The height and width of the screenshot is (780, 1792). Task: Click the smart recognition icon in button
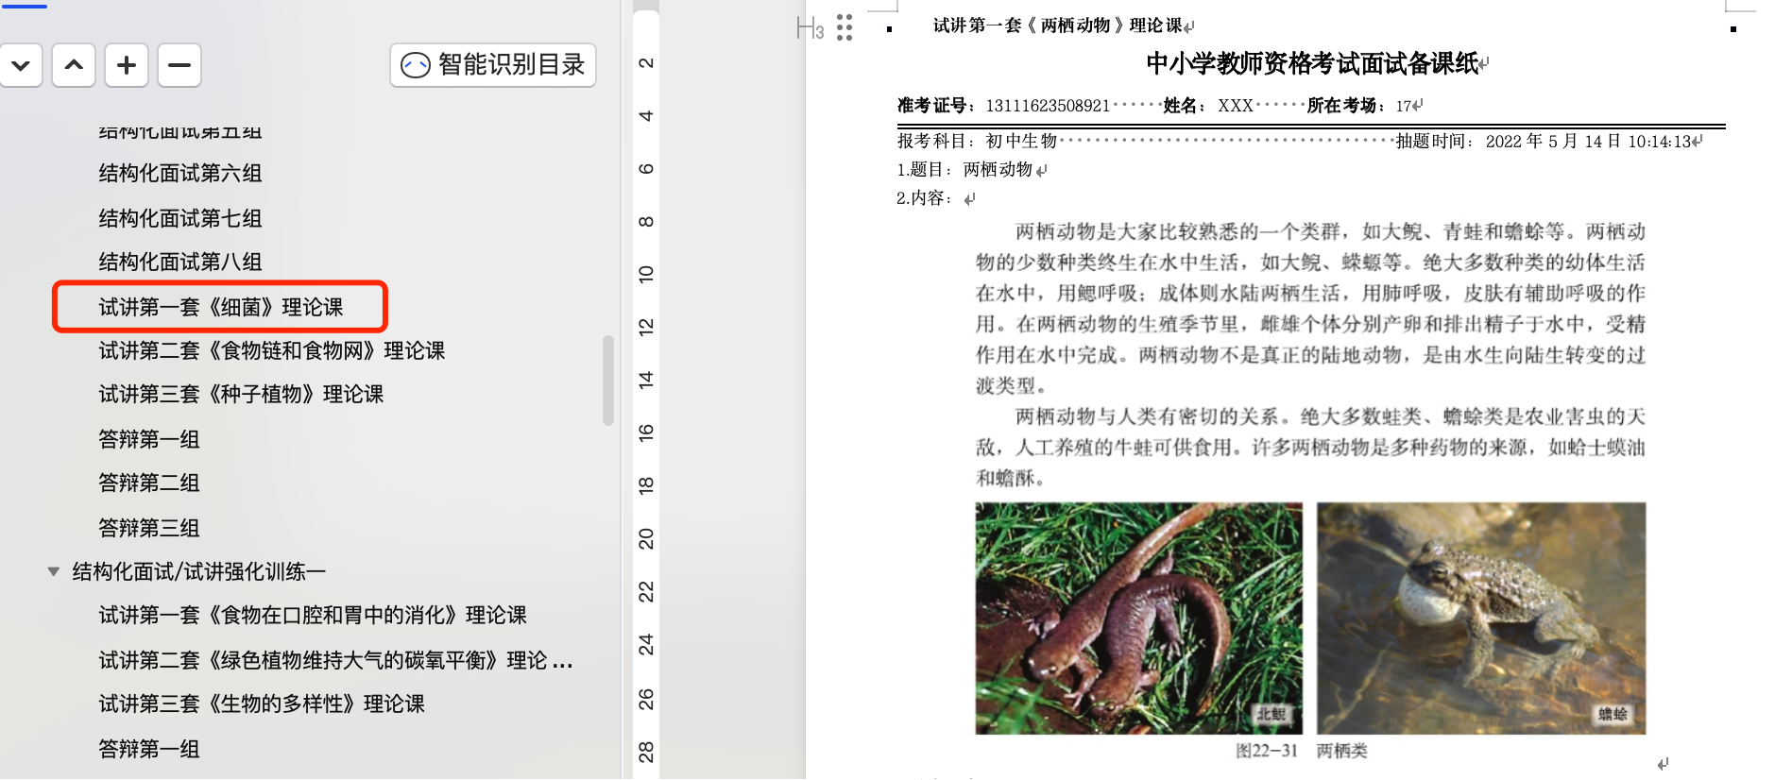point(416,65)
